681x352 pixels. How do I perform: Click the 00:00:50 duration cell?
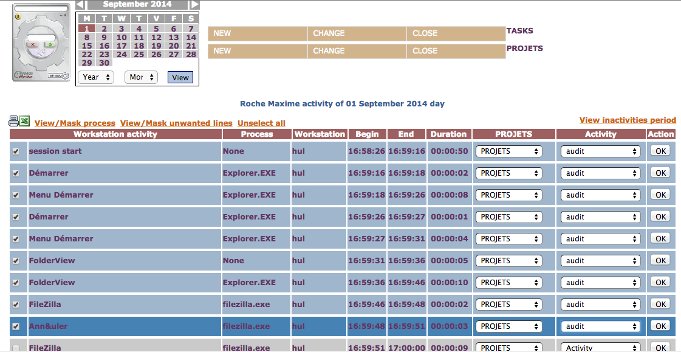(450, 151)
